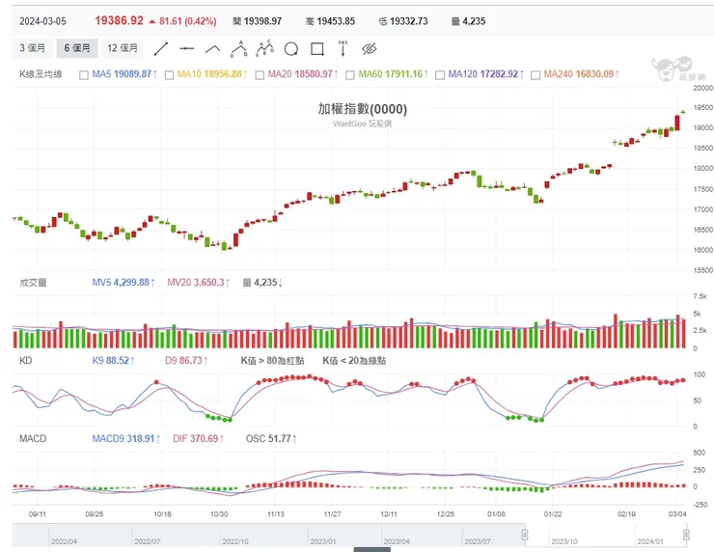Enable the MA20 moving average checkbox
The width and height of the screenshot is (714, 552).
coord(260,74)
